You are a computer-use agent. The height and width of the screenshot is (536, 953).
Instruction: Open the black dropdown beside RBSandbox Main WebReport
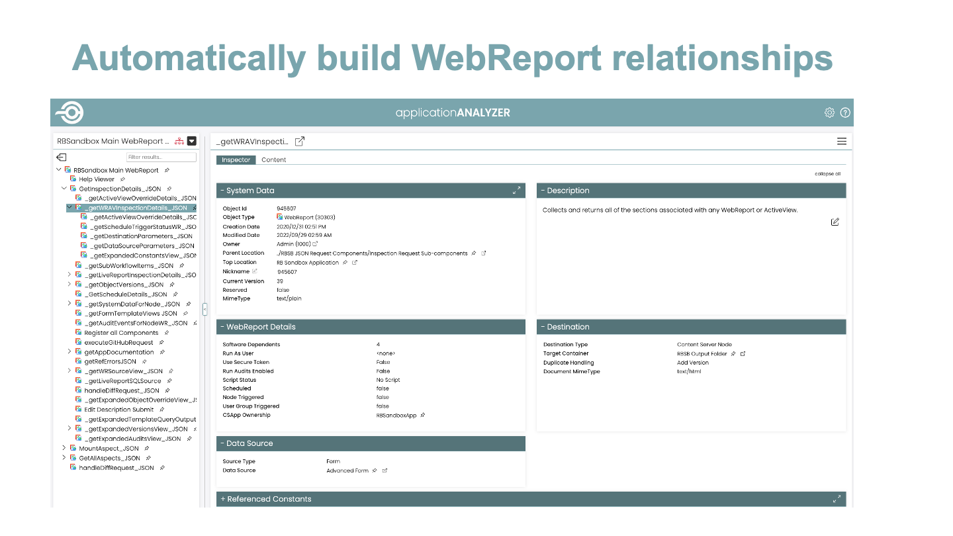192,141
